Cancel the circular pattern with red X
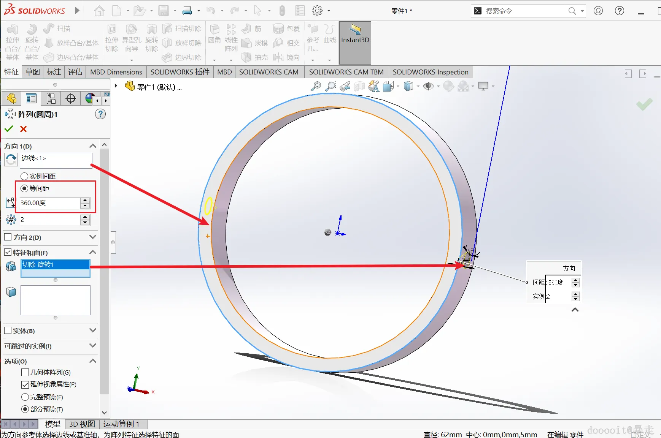The height and width of the screenshot is (438, 661). (x=23, y=129)
